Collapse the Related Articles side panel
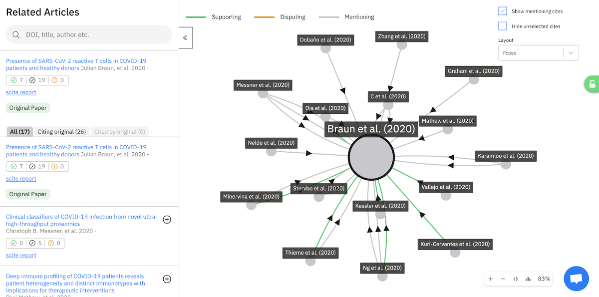 coord(185,37)
